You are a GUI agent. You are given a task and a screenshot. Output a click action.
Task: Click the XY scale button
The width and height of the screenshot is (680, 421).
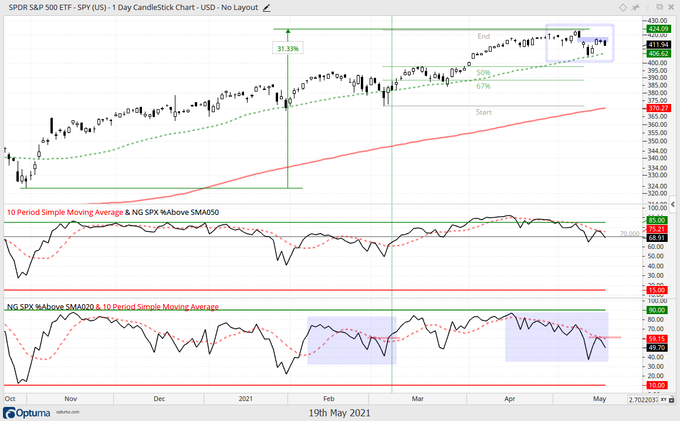(x=664, y=399)
